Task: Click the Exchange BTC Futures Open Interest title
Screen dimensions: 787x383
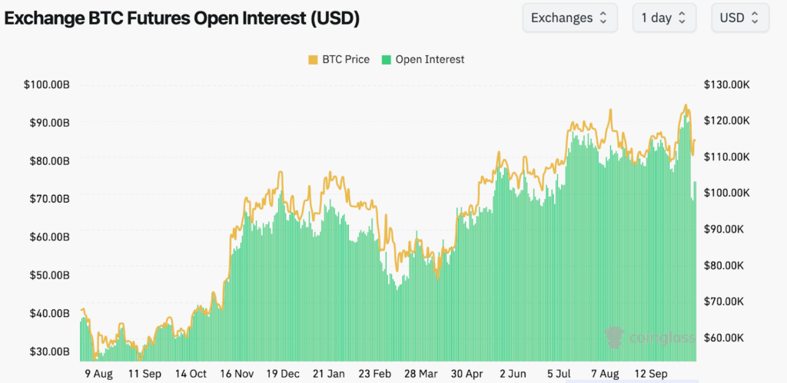Action: click(182, 18)
